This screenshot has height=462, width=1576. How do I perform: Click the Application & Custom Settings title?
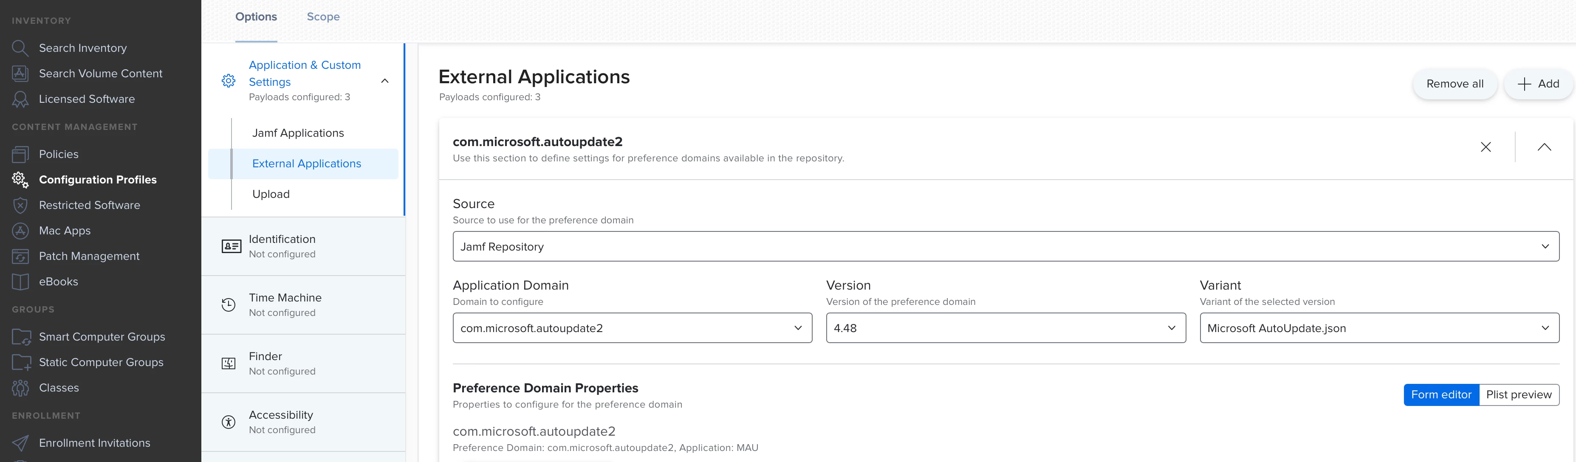(x=305, y=73)
